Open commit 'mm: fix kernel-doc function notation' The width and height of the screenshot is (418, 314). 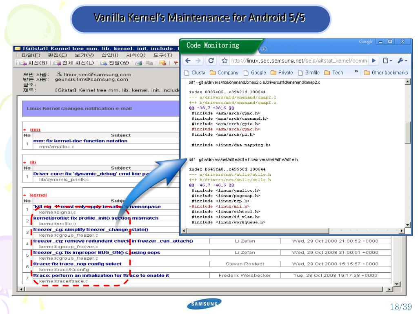[x=80, y=141]
